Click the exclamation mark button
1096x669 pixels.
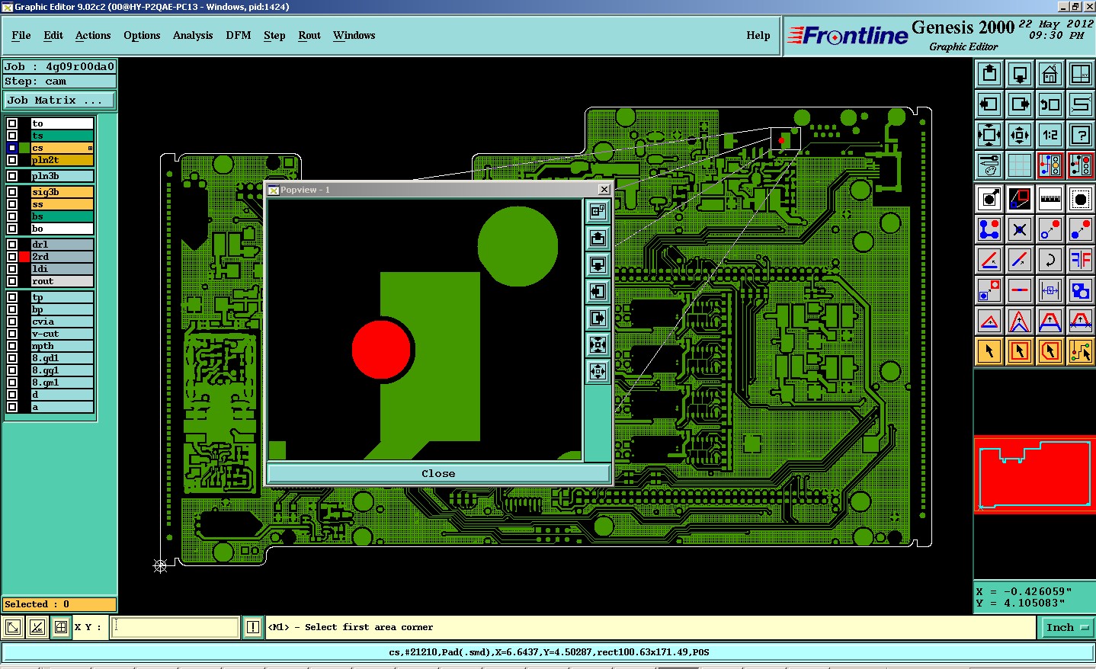[x=253, y=628]
